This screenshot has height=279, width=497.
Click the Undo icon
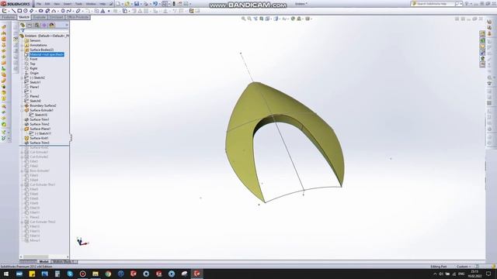155,4
